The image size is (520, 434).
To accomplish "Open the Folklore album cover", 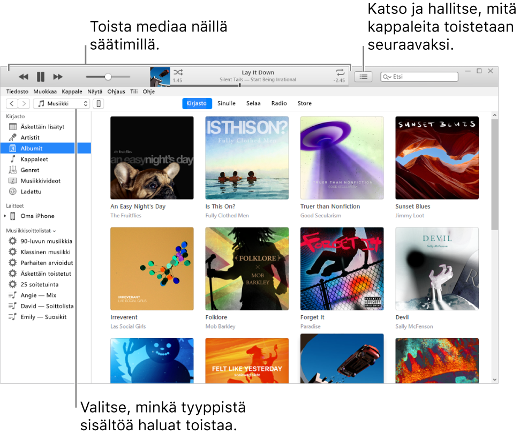I will pyautogui.click(x=247, y=269).
